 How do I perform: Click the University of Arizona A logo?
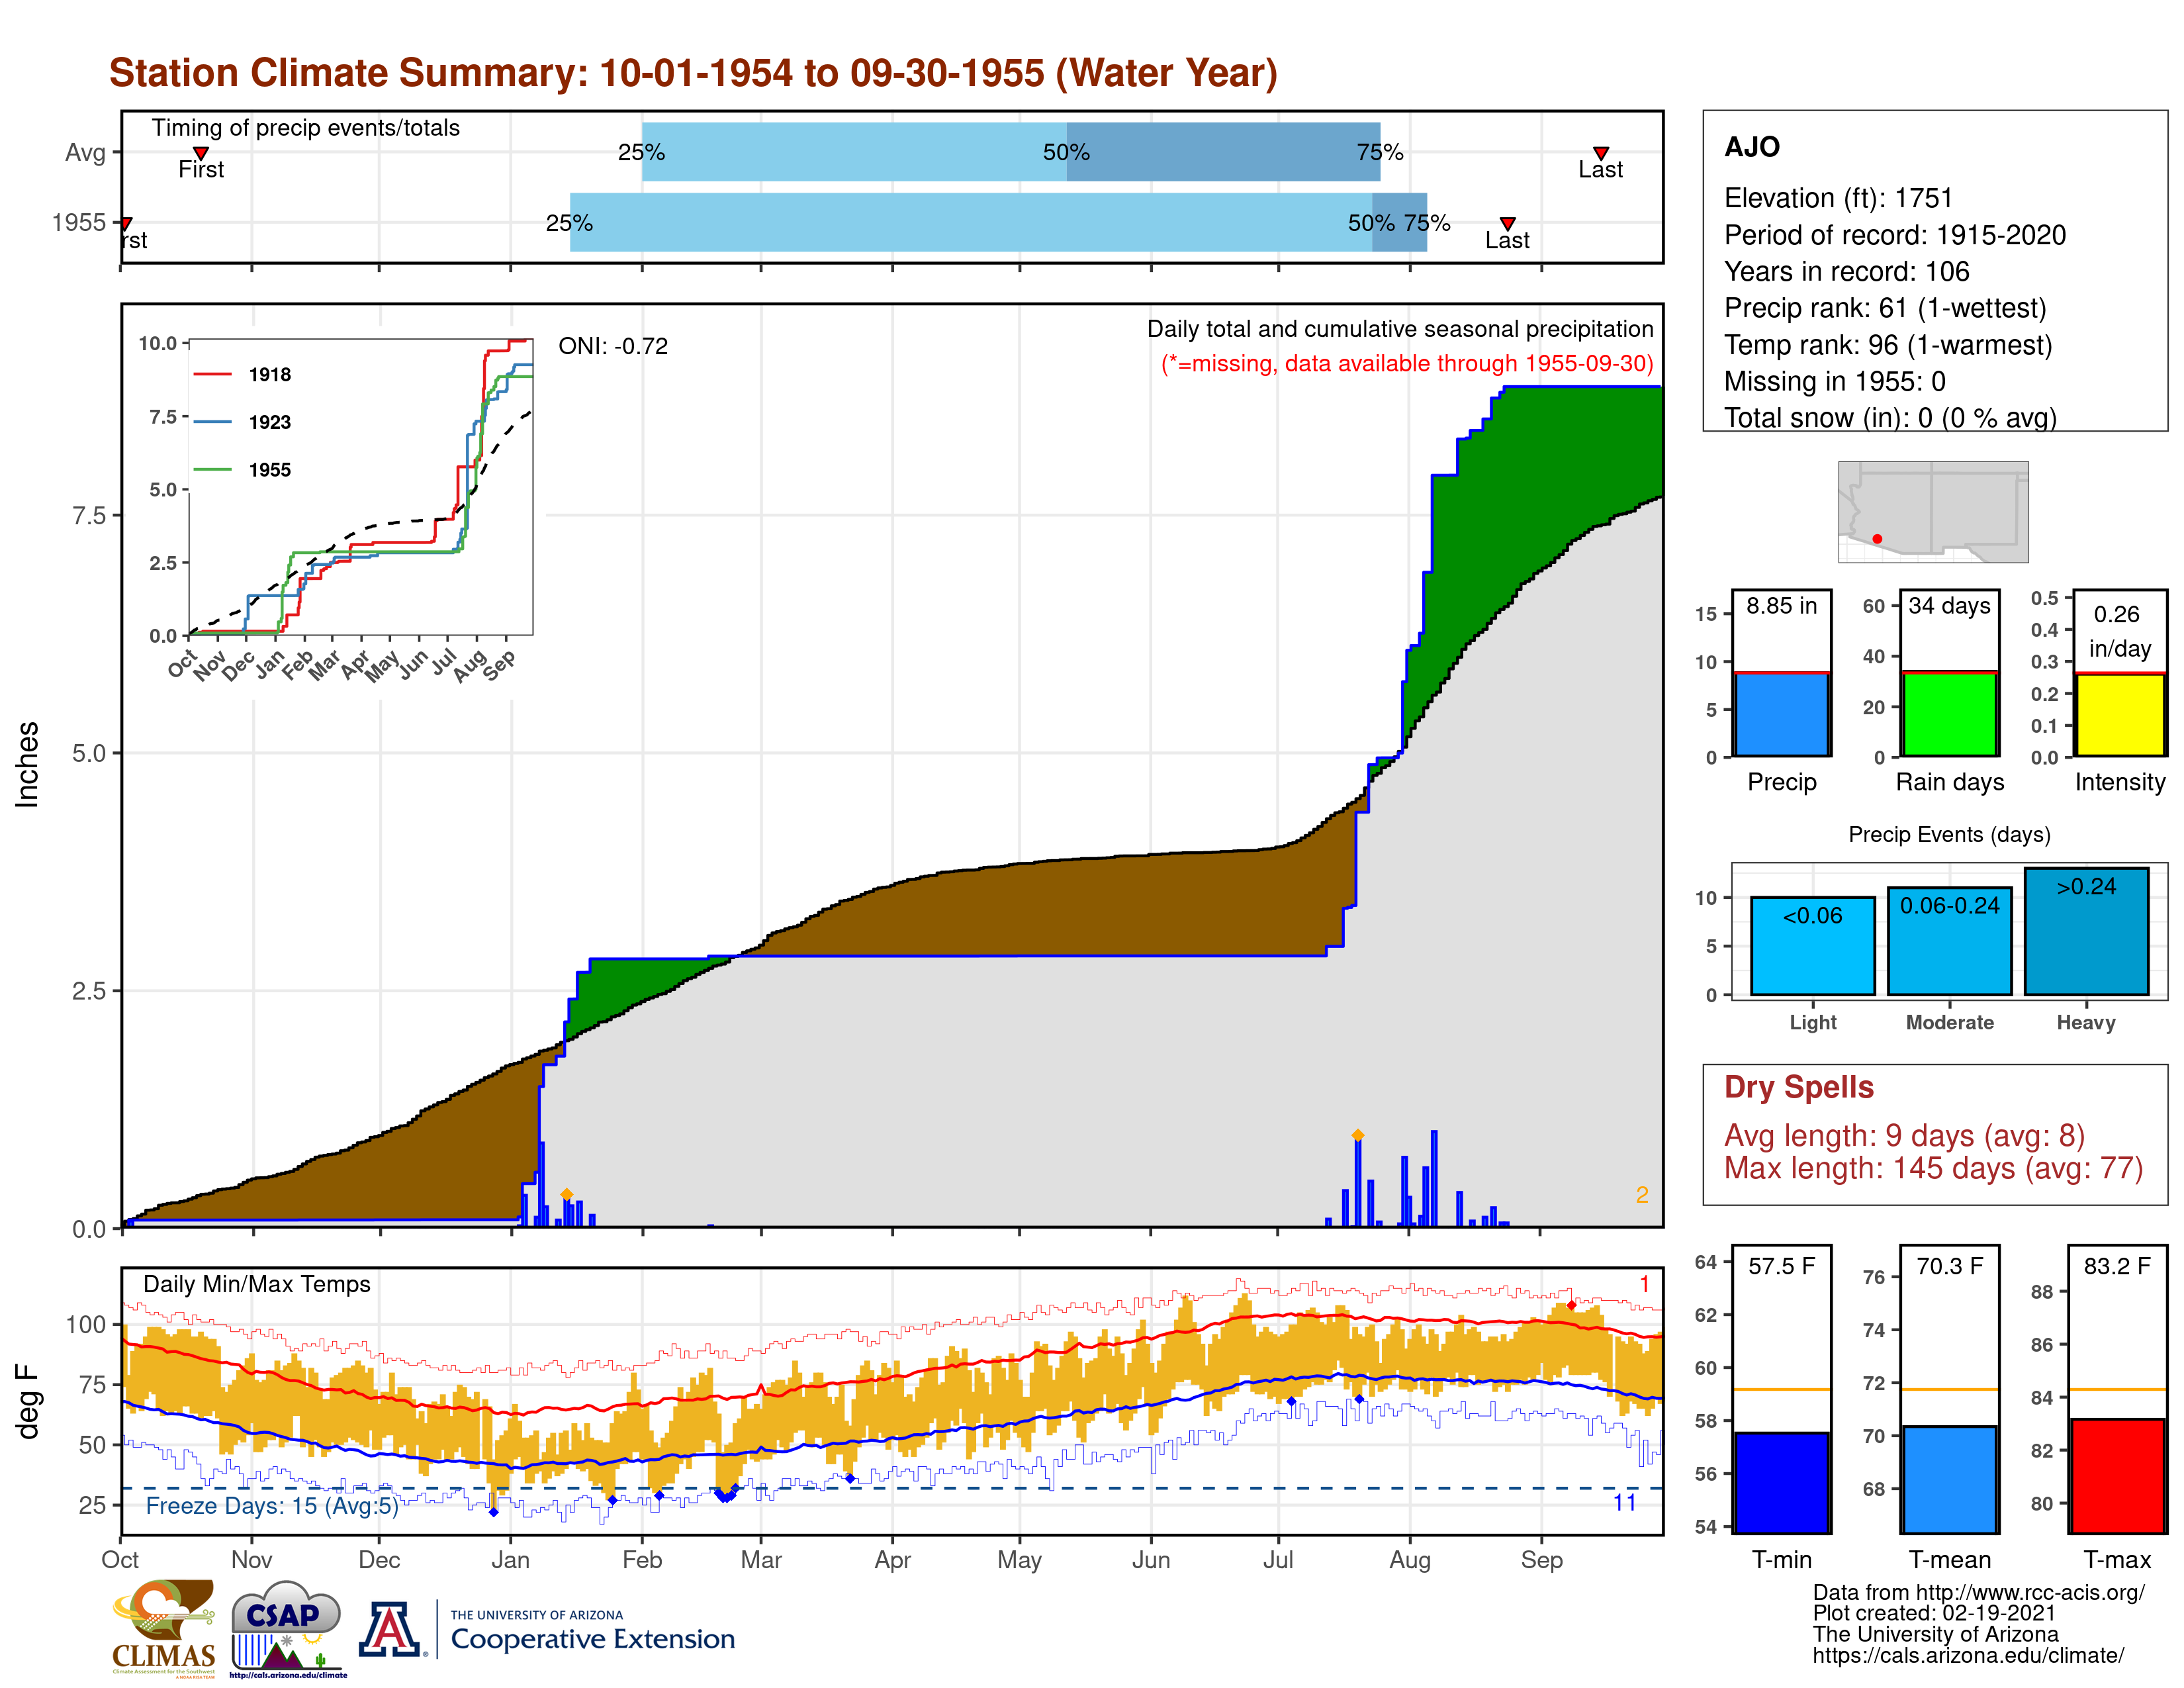390,1630
